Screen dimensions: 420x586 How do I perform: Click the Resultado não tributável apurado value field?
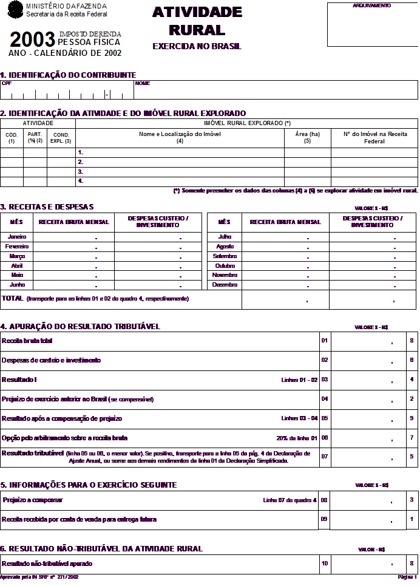coord(376,564)
